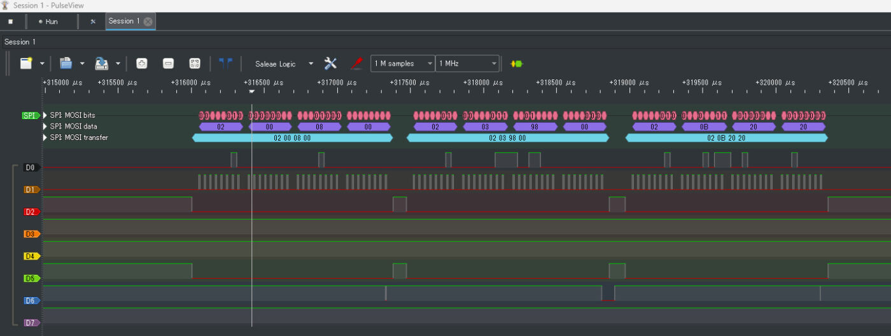The image size is (891, 336).
Task: Click the 'SPI: MOSI transfer' row label
Action: (79, 137)
